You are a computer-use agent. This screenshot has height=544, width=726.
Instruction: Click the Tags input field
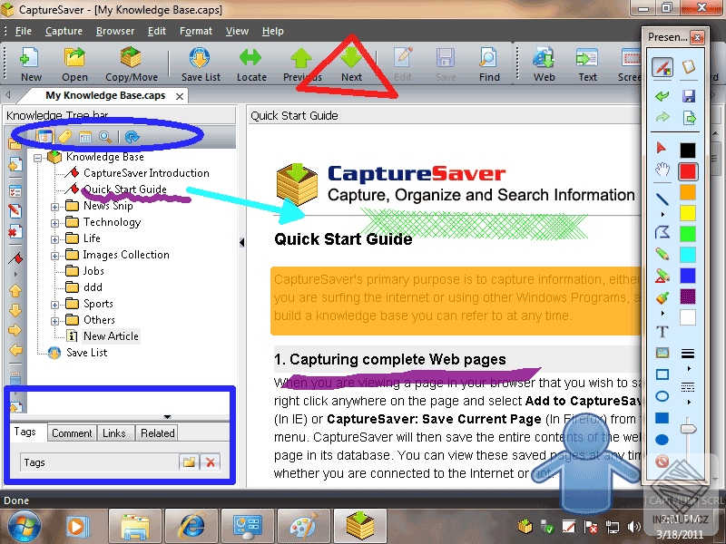tap(99, 462)
